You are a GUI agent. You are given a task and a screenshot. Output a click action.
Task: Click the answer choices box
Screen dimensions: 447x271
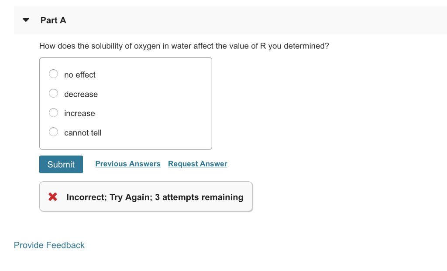(x=126, y=103)
